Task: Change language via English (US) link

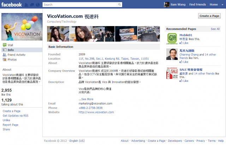Action: point(77,141)
